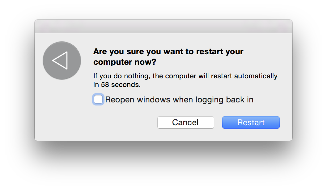Click the gray restart triangle icon
The image size is (327, 190).
pos(62,60)
